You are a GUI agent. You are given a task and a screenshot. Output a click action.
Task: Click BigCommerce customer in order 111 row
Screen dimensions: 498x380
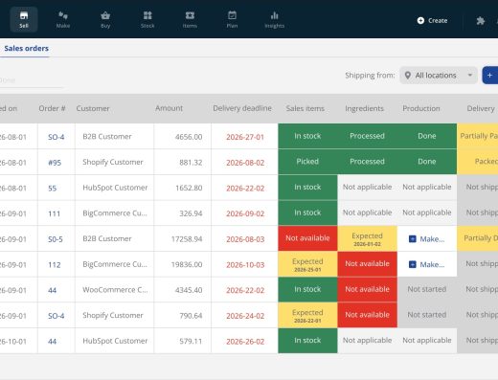click(115, 213)
